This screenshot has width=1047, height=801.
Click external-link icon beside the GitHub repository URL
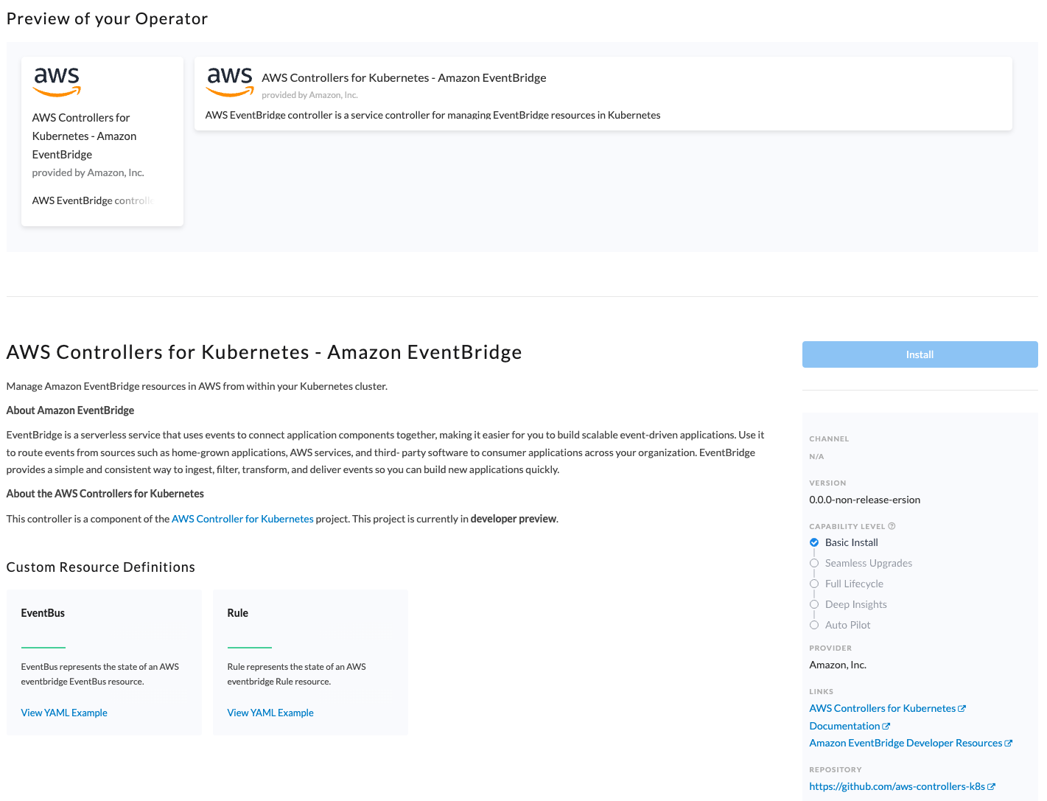pos(992,787)
